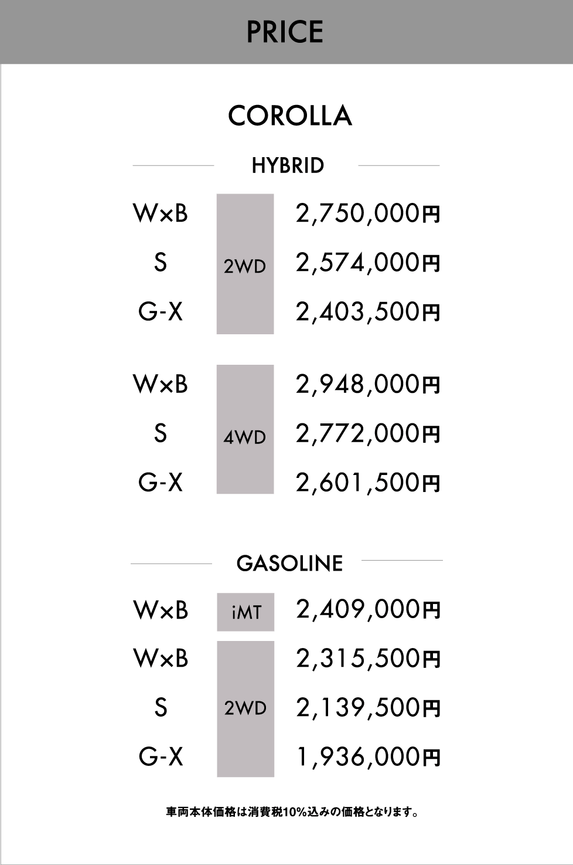
Task: Click the 2,601,500円 price
Action: pyautogui.click(x=368, y=483)
